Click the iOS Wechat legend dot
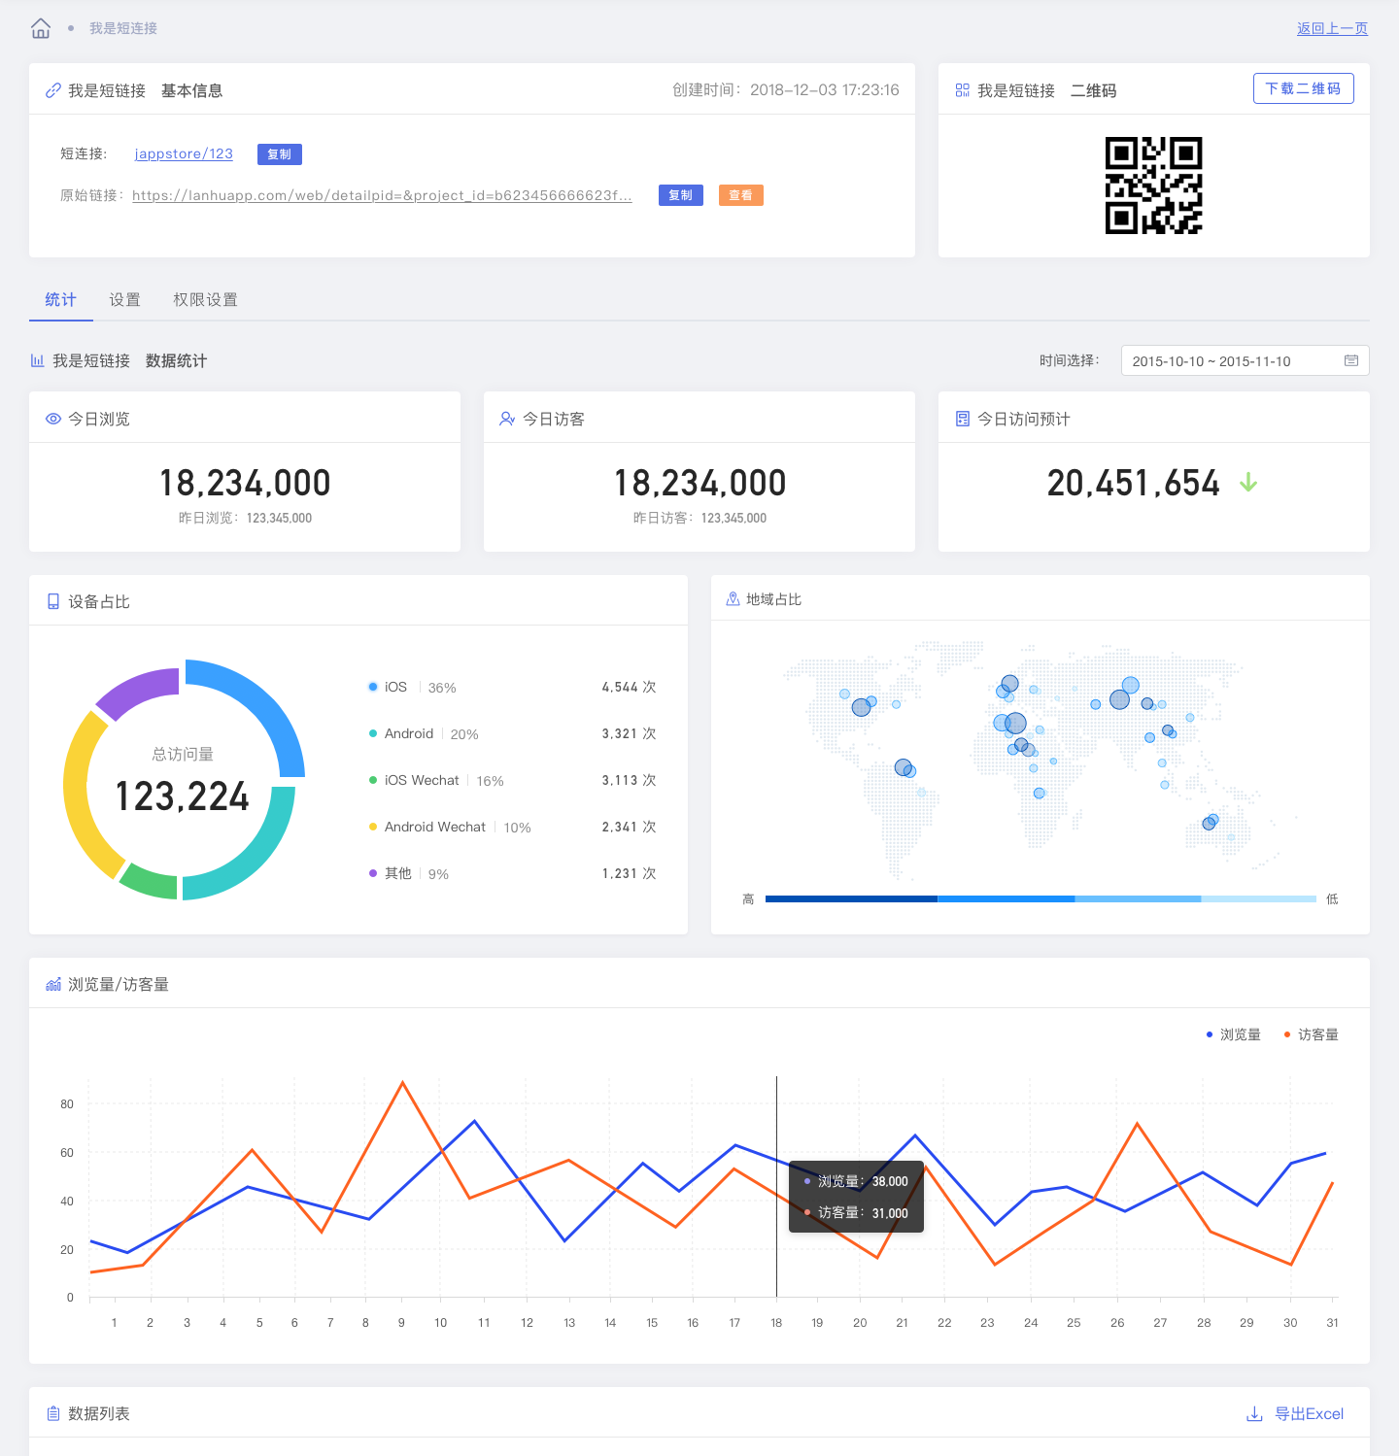1399x1456 pixels. tap(373, 780)
